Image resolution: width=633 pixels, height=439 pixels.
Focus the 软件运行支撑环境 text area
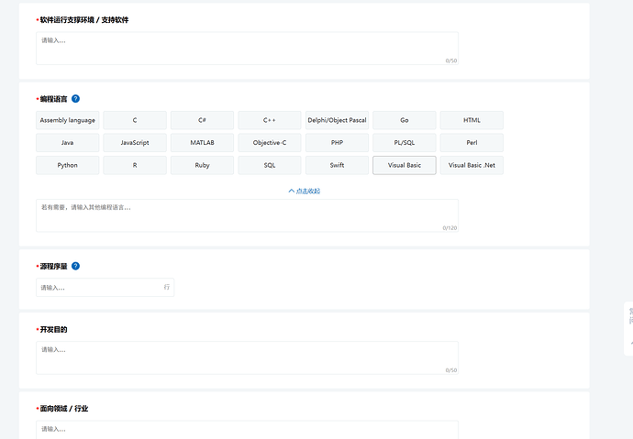tap(247, 49)
